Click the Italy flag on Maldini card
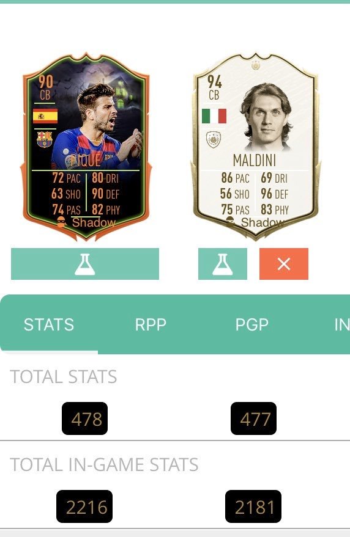The width and height of the screenshot is (350, 537). pyautogui.click(x=214, y=115)
